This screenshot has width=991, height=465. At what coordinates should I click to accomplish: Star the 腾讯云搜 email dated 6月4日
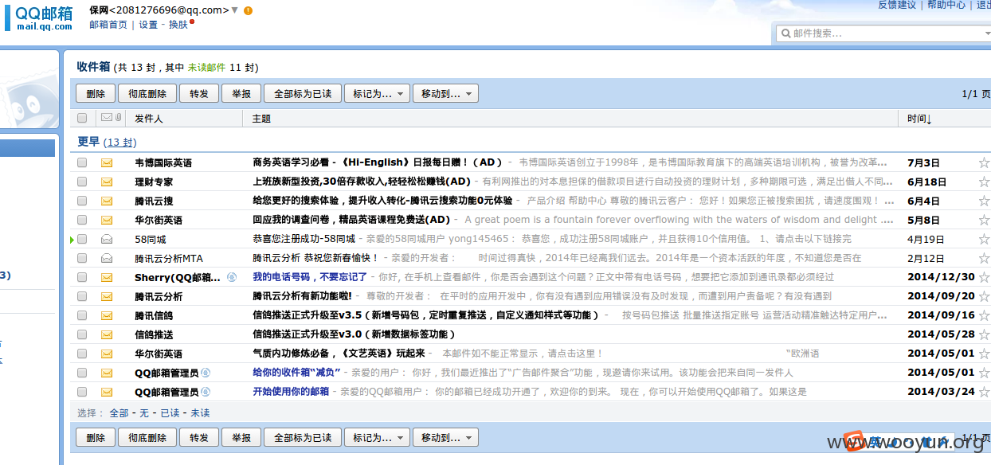click(x=984, y=201)
